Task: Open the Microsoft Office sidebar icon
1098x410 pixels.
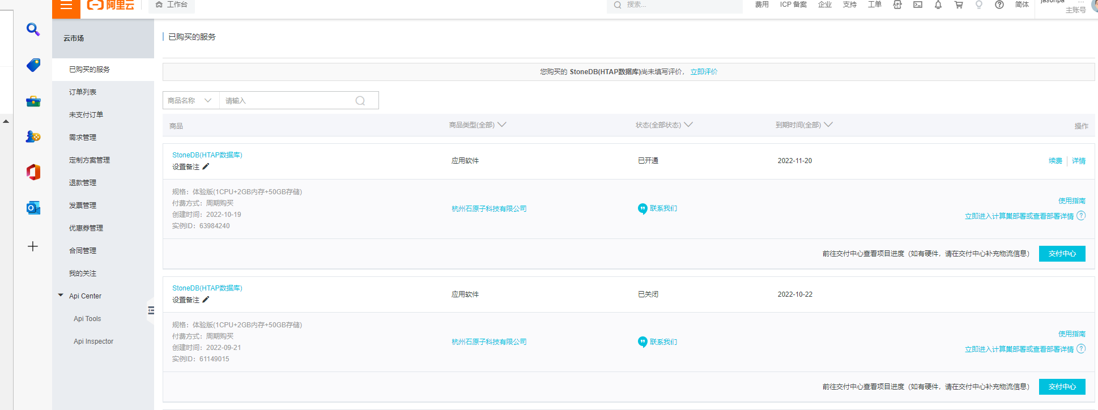Action: [33, 172]
